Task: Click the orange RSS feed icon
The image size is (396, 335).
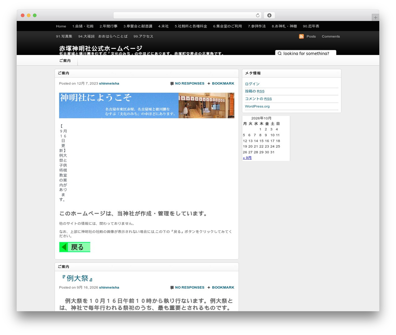Action: pyautogui.click(x=301, y=36)
